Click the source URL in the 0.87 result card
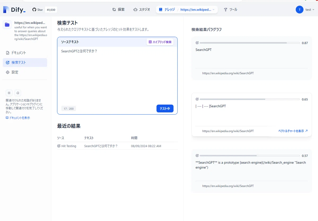 point(228,73)
